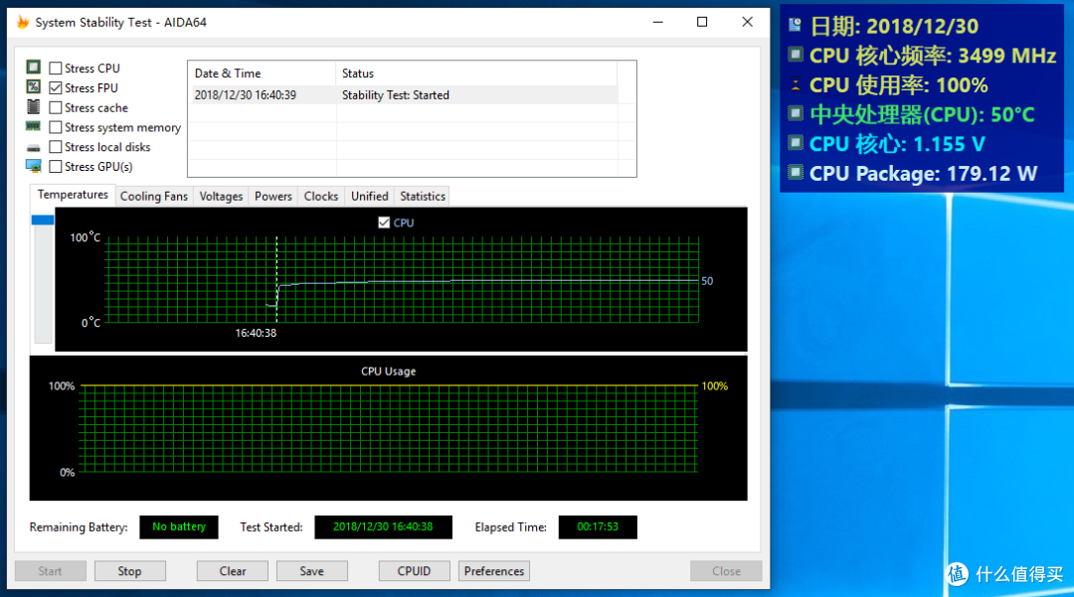Image resolution: width=1074 pixels, height=597 pixels.
Task: Click the disk drive icon beside Stress local disks
Action: [33, 148]
